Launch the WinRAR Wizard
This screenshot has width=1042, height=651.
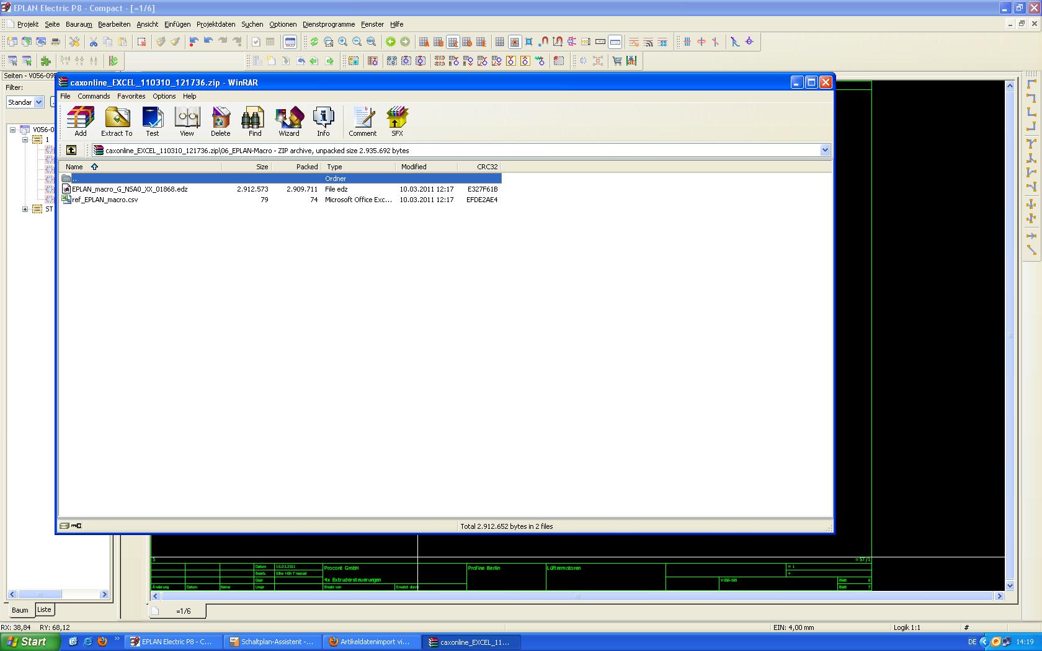click(x=289, y=122)
